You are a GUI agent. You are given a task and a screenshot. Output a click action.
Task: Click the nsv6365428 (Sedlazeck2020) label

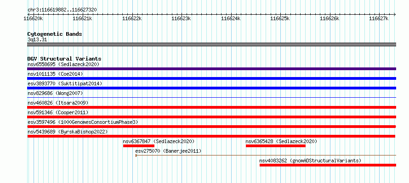(x=281, y=141)
